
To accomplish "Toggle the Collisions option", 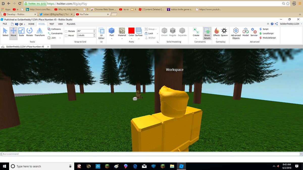I will (54, 29).
